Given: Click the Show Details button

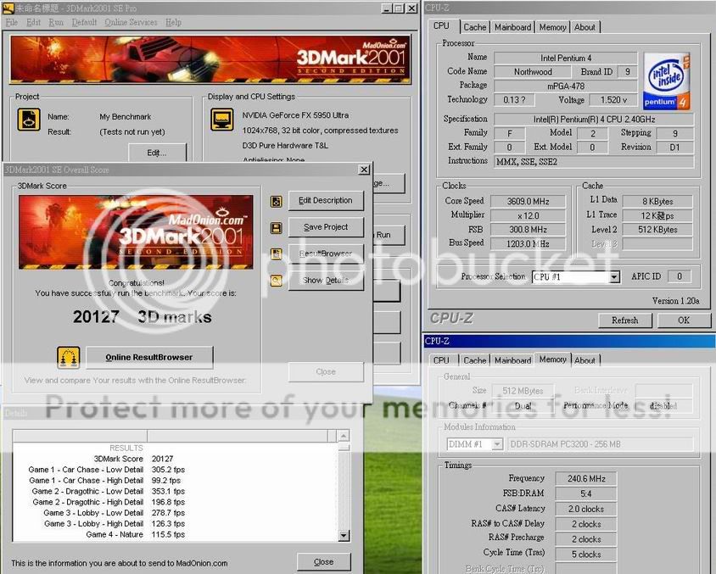Looking at the screenshot, I should (326, 280).
